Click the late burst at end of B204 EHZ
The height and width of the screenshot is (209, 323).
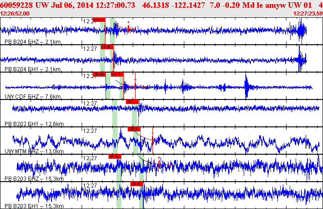pos(301,31)
